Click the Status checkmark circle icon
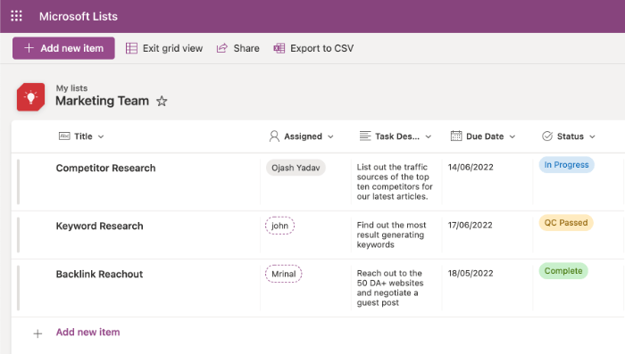This screenshot has width=625, height=354. pyautogui.click(x=547, y=136)
